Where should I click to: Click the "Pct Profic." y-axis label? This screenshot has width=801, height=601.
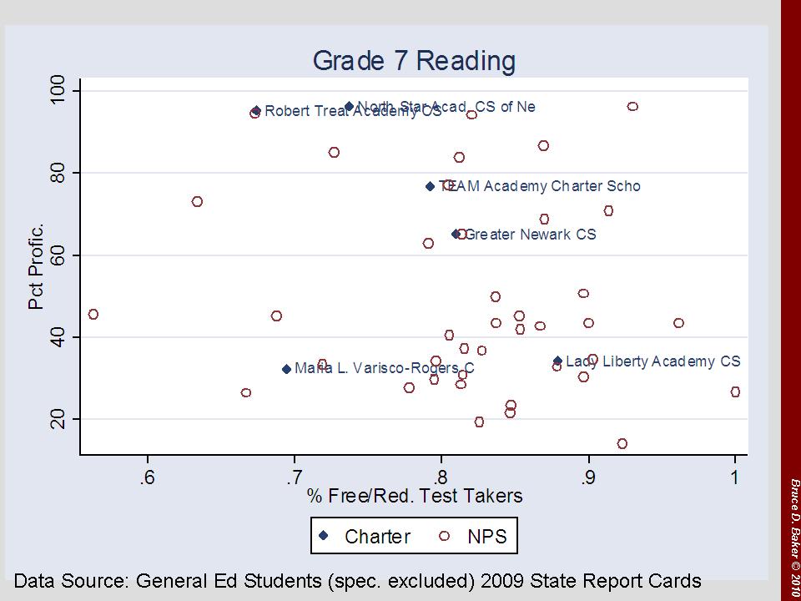(x=36, y=267)
